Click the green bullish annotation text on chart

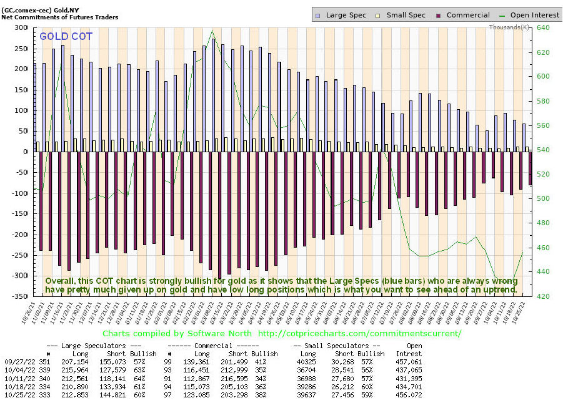point(281,285)
